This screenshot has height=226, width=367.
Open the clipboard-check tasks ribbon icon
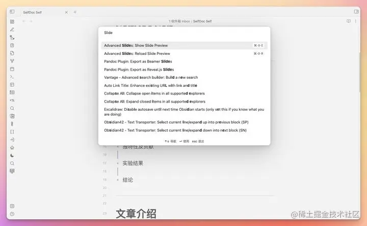12,45
